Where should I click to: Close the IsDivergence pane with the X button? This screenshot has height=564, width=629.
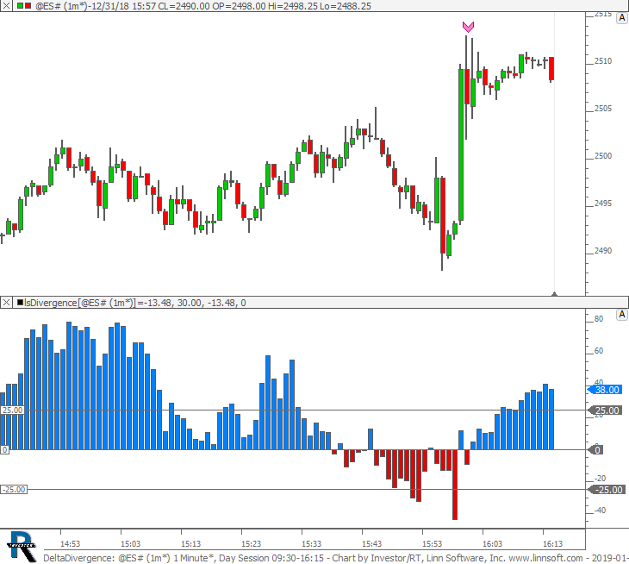(x=6, y=303)
